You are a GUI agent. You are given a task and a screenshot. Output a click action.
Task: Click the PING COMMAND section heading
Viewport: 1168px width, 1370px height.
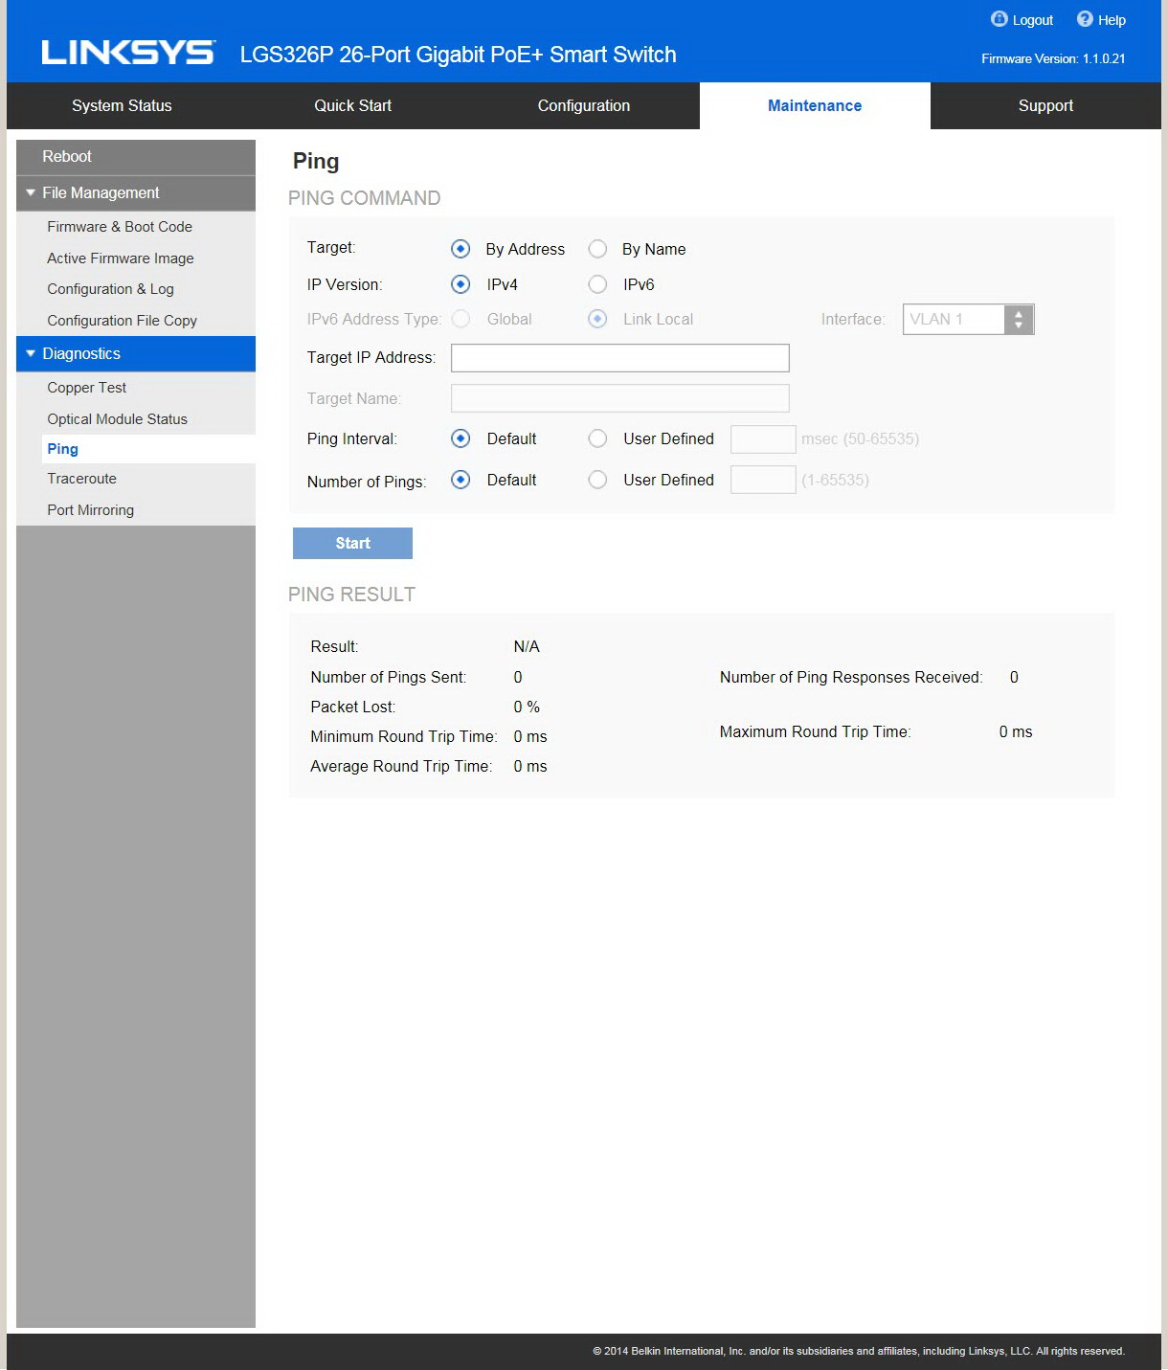(364, 198)
